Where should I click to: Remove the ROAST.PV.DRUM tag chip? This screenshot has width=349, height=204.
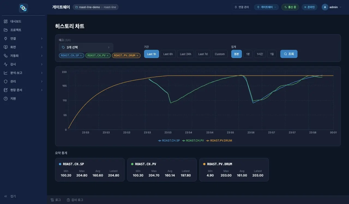137,56
